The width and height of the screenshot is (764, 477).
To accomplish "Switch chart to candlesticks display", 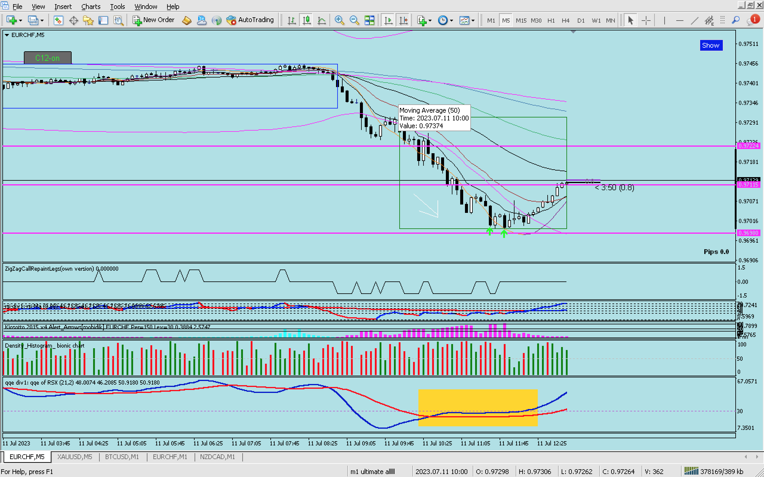I will pyautogui.click(x=306, y=21).
